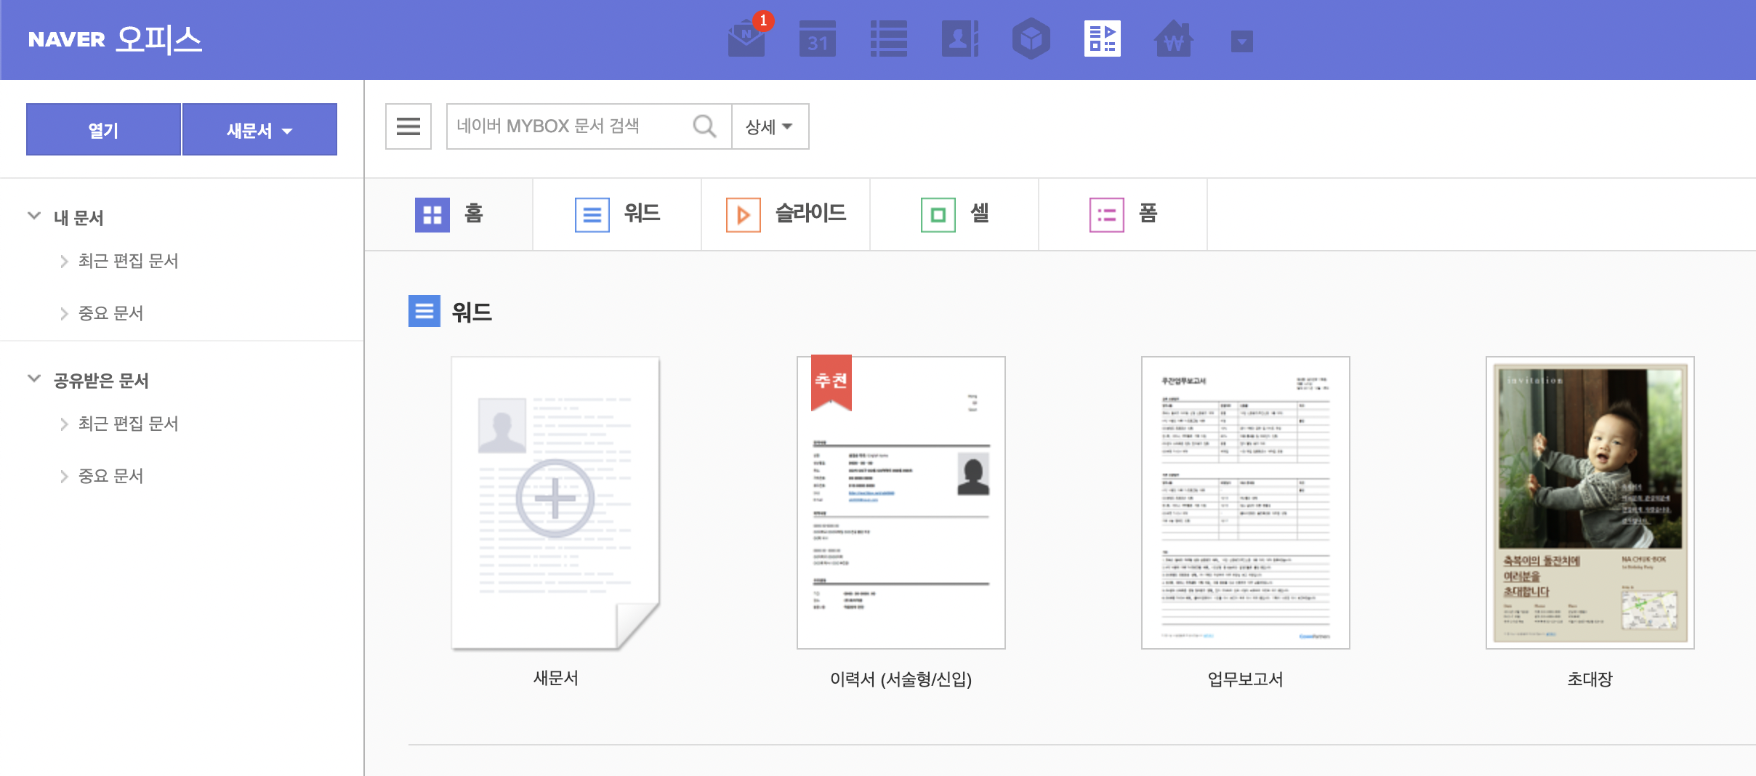Open the Memo list icon in header

[889, 39]
